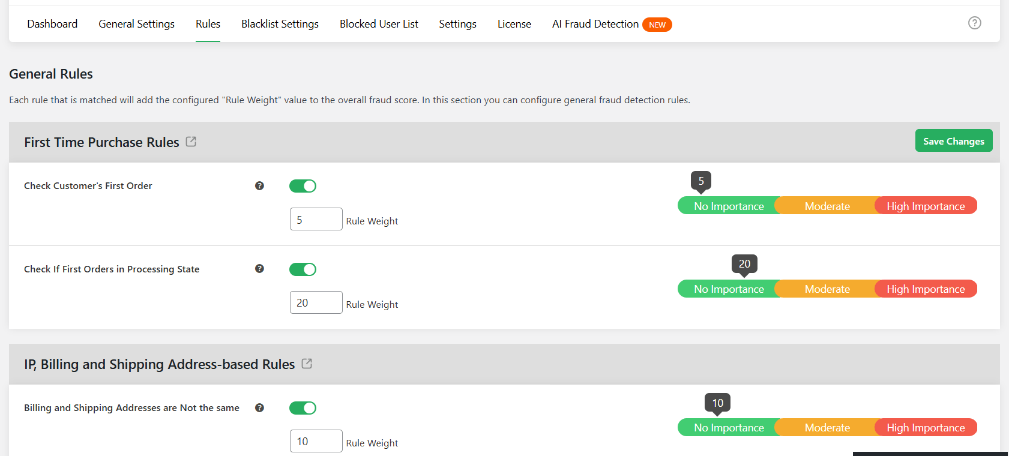The width and height of the screenshot is (1009, 456).
Task: Click the Save Changes button
Action: (954, 140)
